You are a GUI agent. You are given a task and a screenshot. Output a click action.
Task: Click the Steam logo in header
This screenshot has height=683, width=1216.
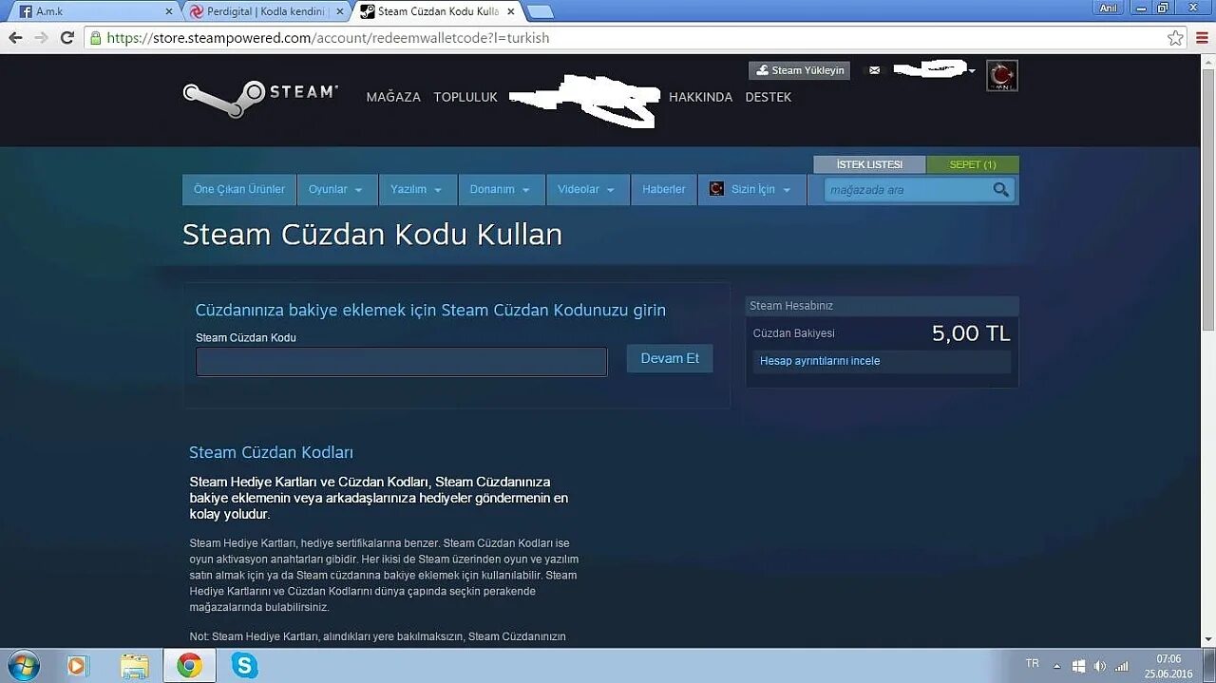260,98
